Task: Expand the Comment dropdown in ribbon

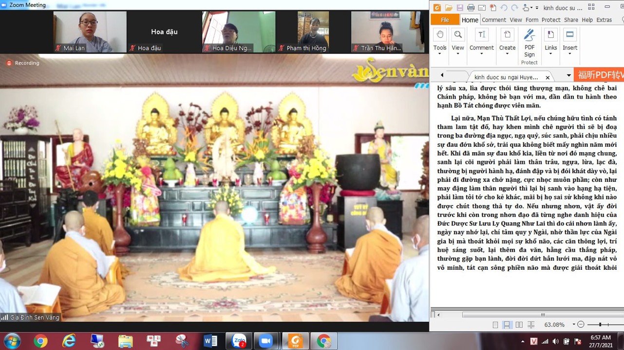Action: pos(481,53)
